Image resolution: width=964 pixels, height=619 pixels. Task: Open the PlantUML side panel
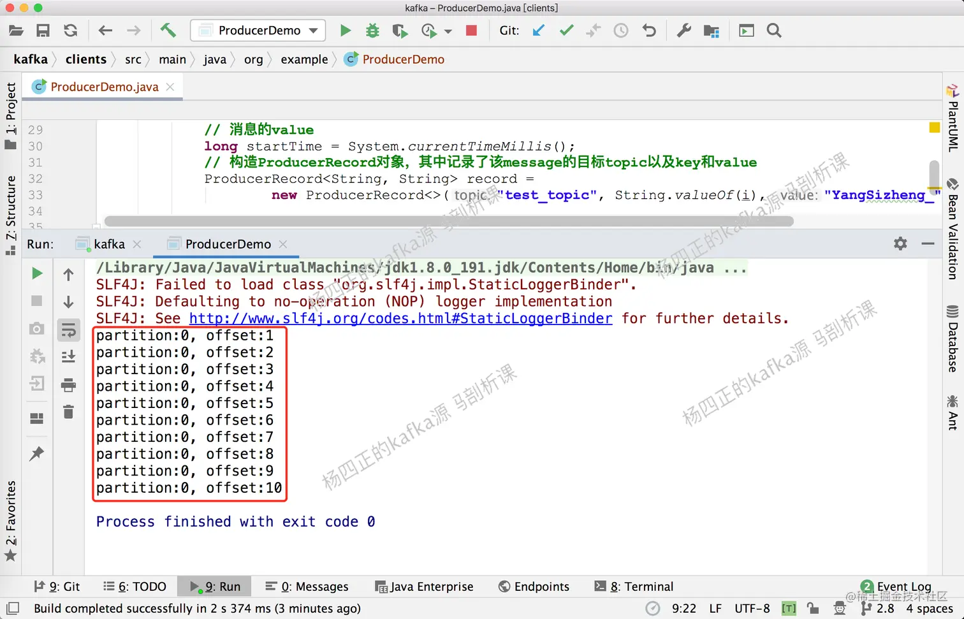point(953,118)
